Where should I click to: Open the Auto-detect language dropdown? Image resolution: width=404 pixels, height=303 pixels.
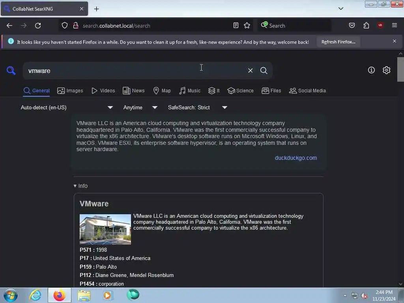tap(67, 107)
